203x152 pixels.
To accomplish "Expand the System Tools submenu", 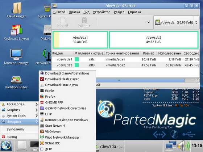I will pos(20,116).
